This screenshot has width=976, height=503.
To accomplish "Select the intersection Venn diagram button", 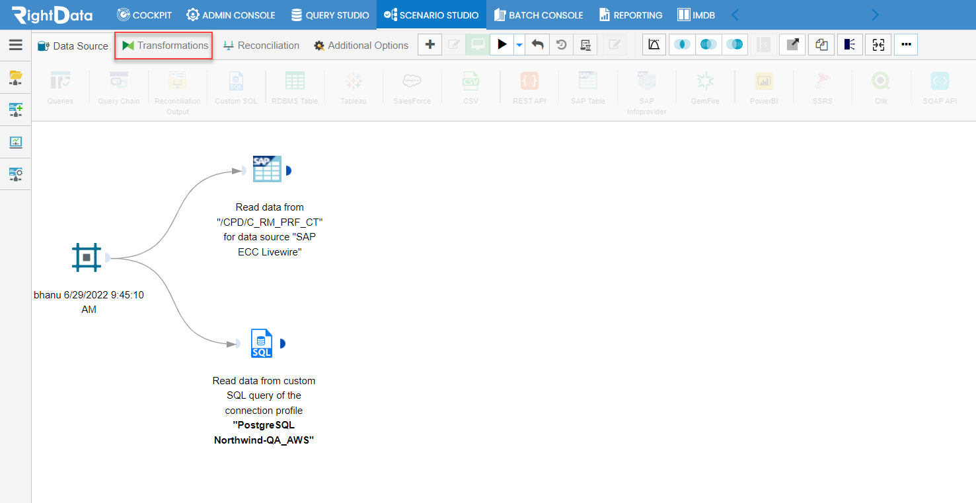I will pos(682,45).
